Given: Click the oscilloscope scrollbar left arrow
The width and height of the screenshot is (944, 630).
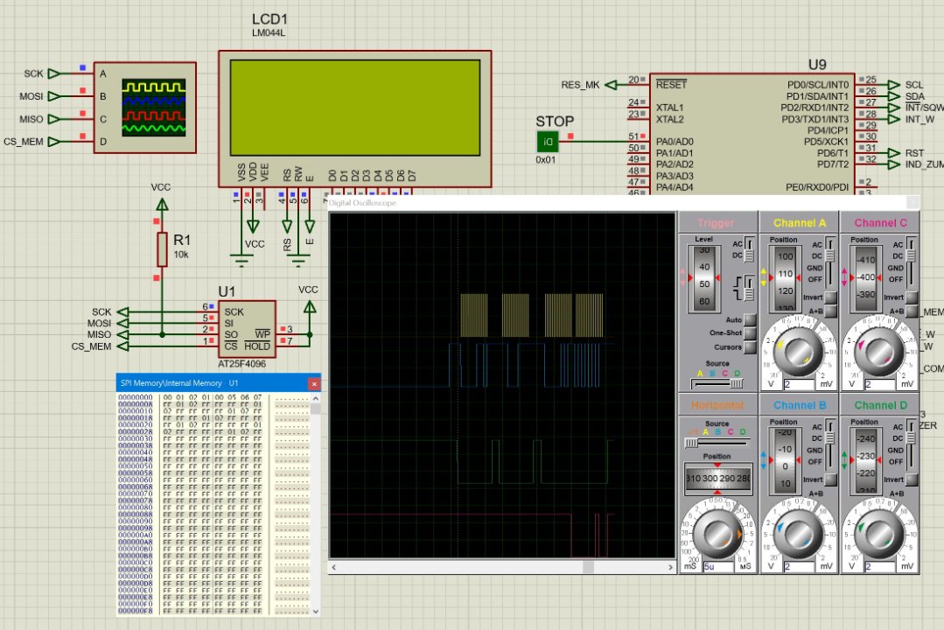Looking at the screenshot, I should [334, 567].
